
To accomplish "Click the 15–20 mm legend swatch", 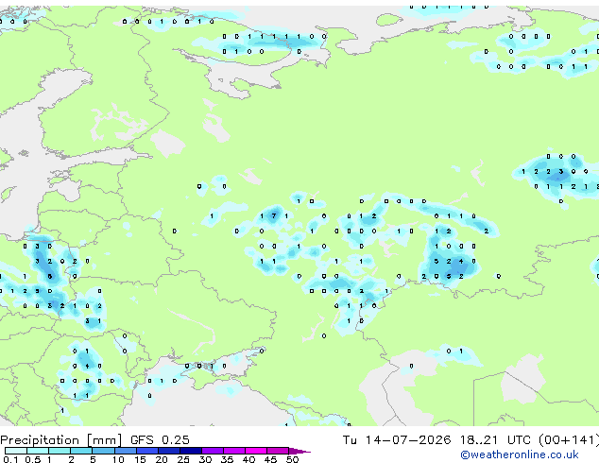I will [x=146, y=451].
